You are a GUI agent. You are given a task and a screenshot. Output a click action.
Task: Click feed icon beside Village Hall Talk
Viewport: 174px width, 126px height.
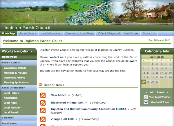click(x=43, y=119)
